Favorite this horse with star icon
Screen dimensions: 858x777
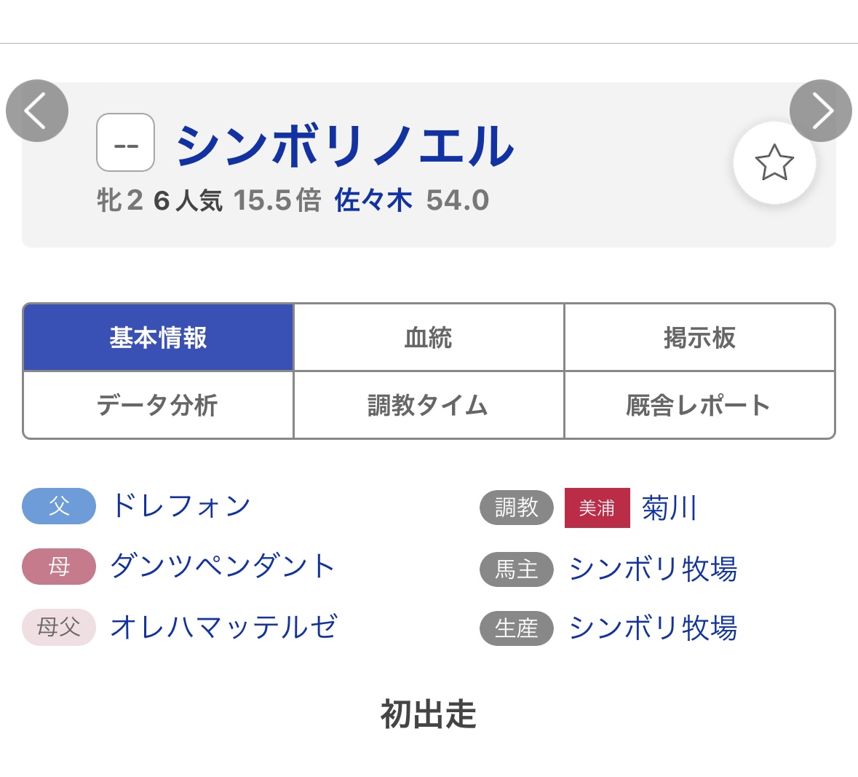pyautogui.click(x=774, y=162)
